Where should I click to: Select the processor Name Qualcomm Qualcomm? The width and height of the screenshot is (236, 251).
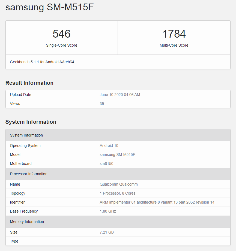point(118,184)
